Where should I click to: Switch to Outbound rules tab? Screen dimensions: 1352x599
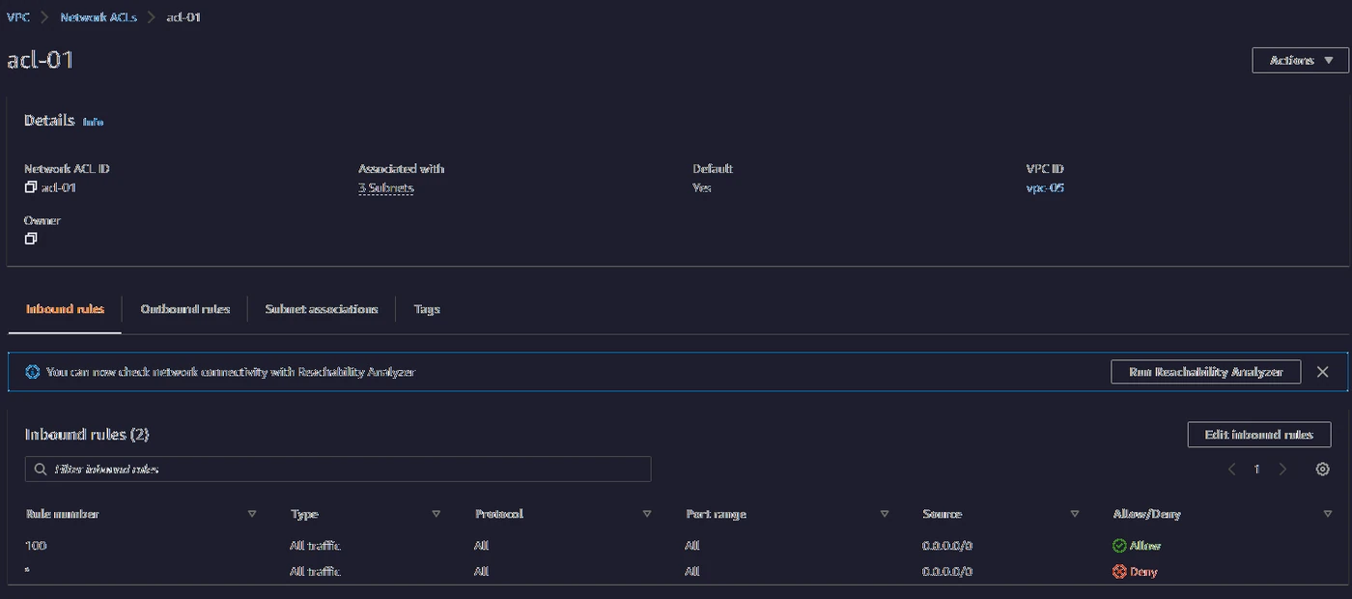(x=185, y=309)
